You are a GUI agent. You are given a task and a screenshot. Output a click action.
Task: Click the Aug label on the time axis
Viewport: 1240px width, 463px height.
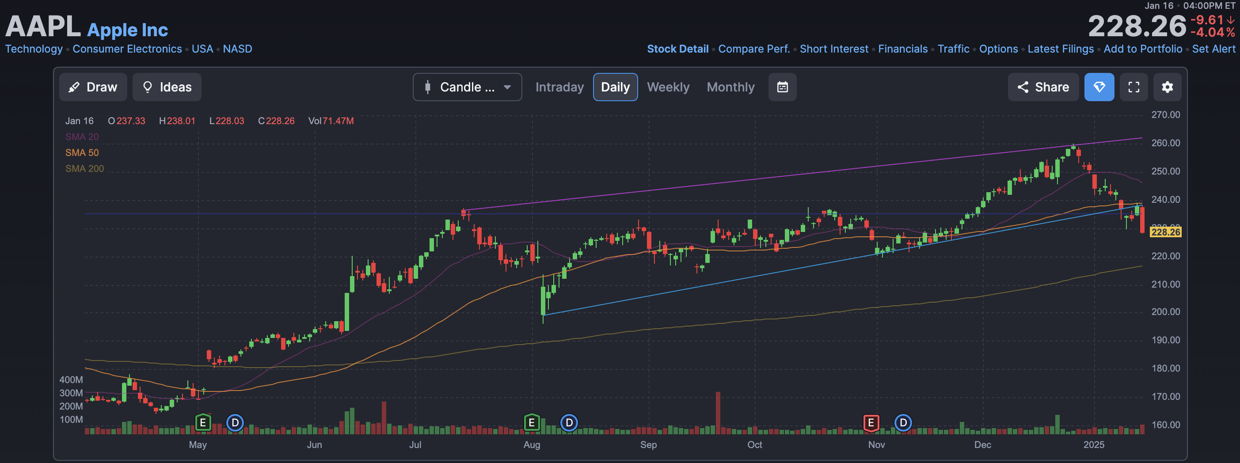point(532,445)
